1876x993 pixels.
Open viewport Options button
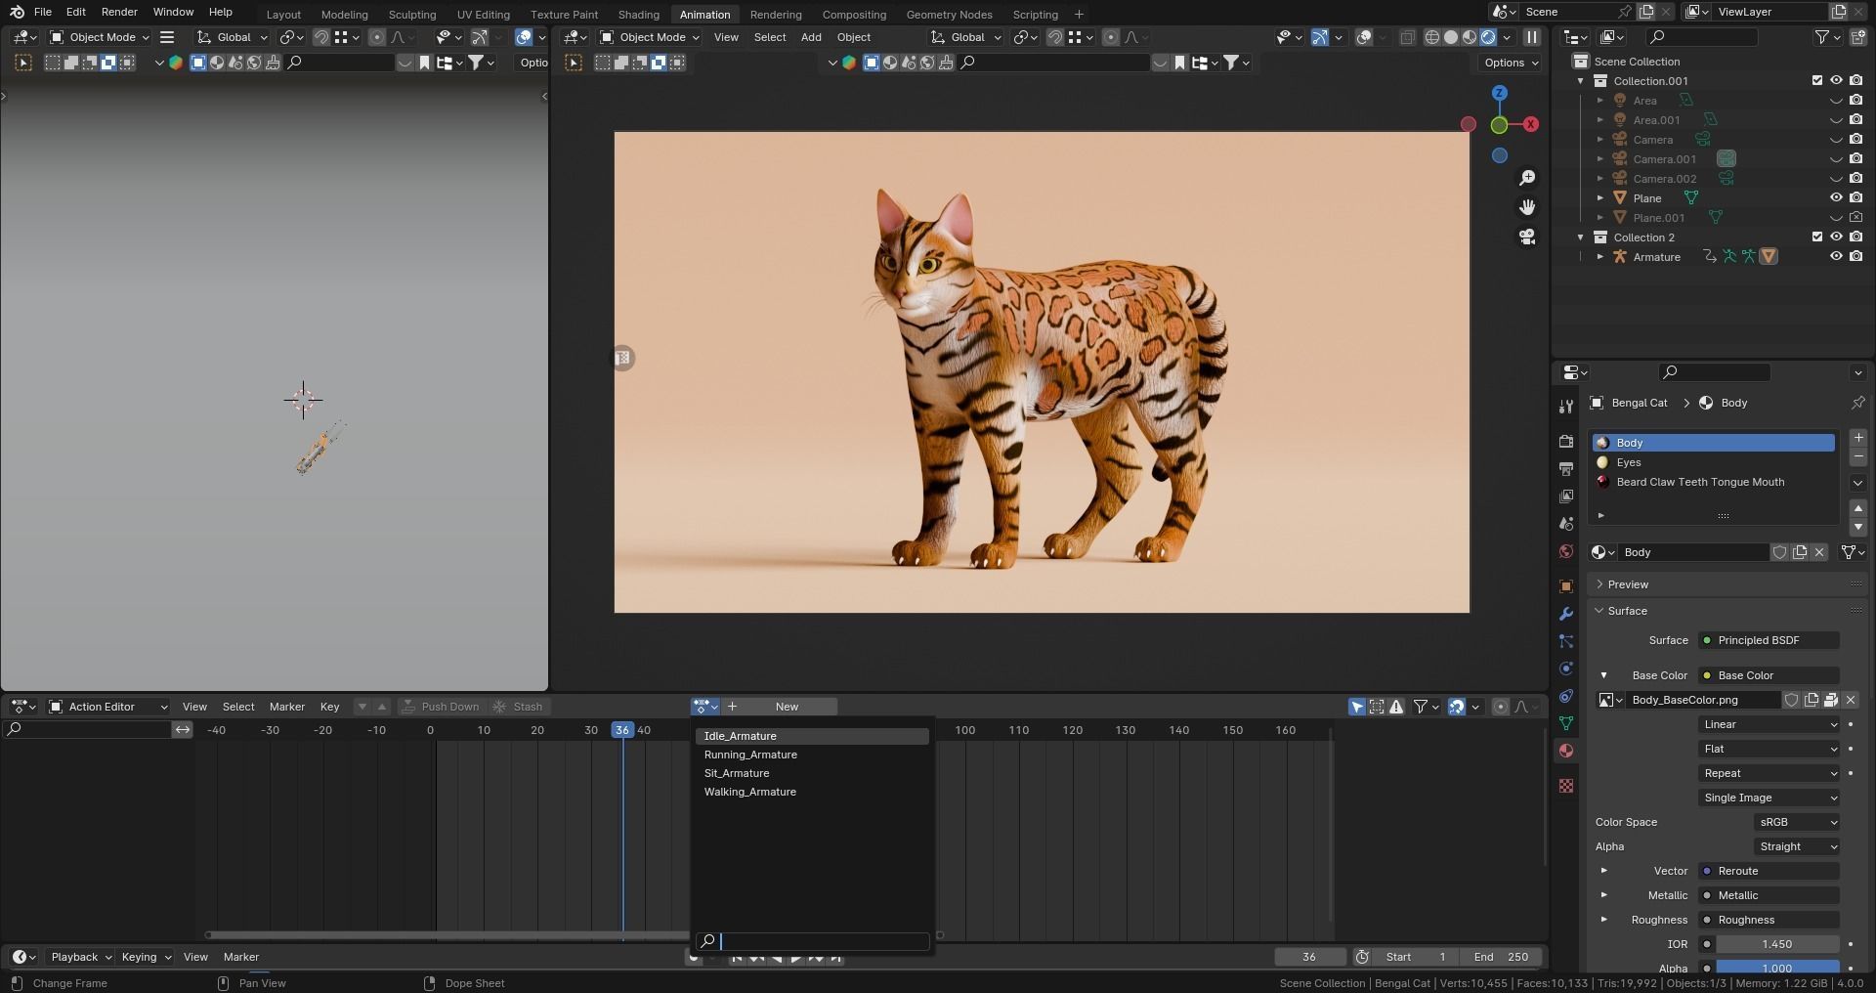click(x=1511, y=63)
